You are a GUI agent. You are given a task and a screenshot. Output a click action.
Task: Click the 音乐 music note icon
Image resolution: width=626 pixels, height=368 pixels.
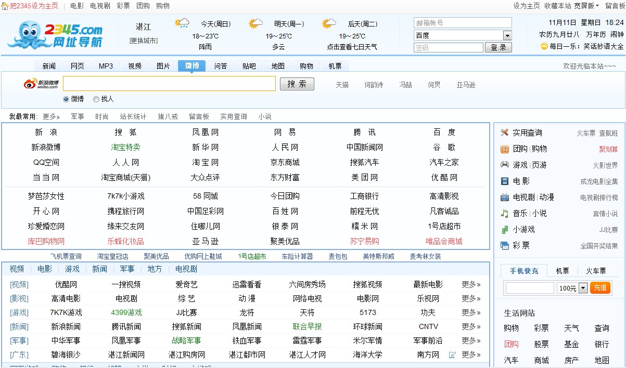click(504, 213)
